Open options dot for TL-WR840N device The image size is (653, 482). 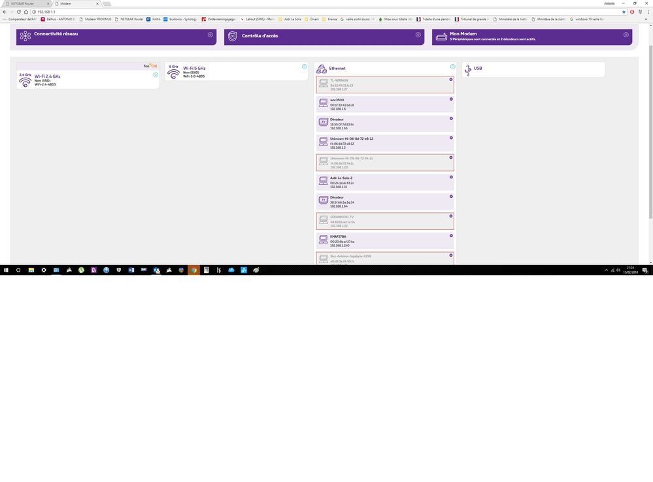pos(451,80)
